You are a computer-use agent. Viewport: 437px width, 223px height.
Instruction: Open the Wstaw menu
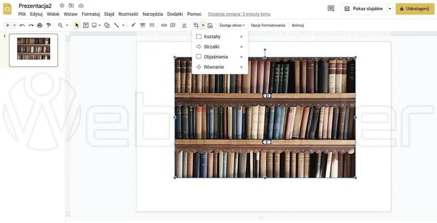coord(70,14)
